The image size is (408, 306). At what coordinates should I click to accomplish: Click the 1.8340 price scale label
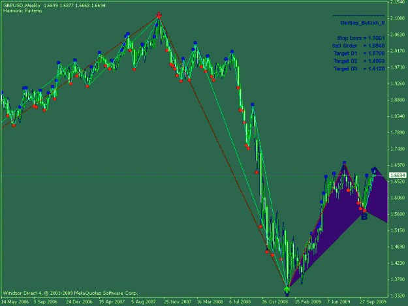tap(398, 116)
